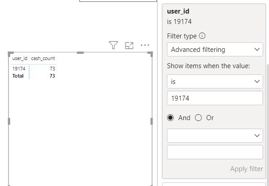Click the top-middle resize handle of the visual

click(x=80, y=53)
